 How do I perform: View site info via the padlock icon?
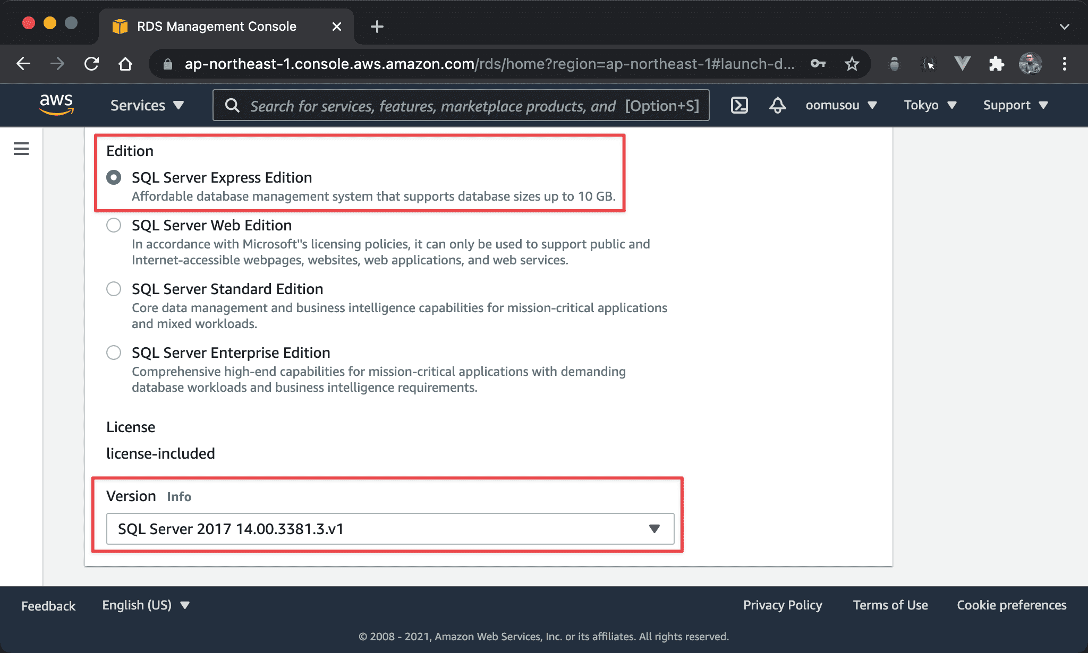168,64
